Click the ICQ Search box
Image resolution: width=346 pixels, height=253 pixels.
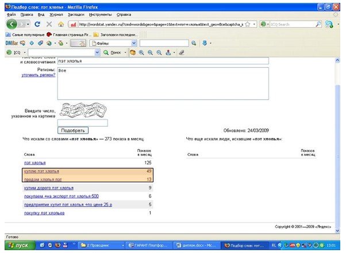[x=293, y=24]
